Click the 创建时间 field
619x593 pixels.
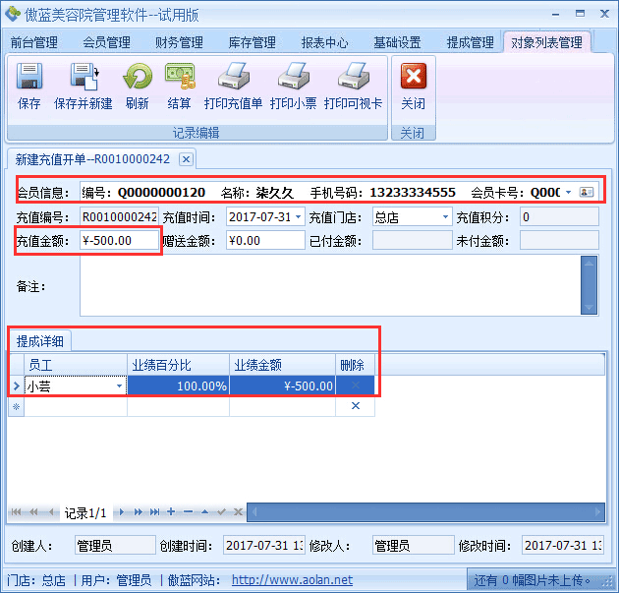(263, 545)
